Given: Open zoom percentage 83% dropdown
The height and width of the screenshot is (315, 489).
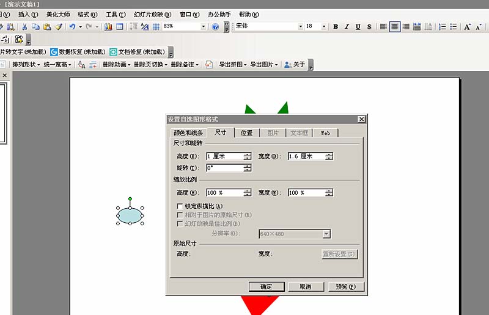Looking at the screenshot, I should click(x=204, y=26).
